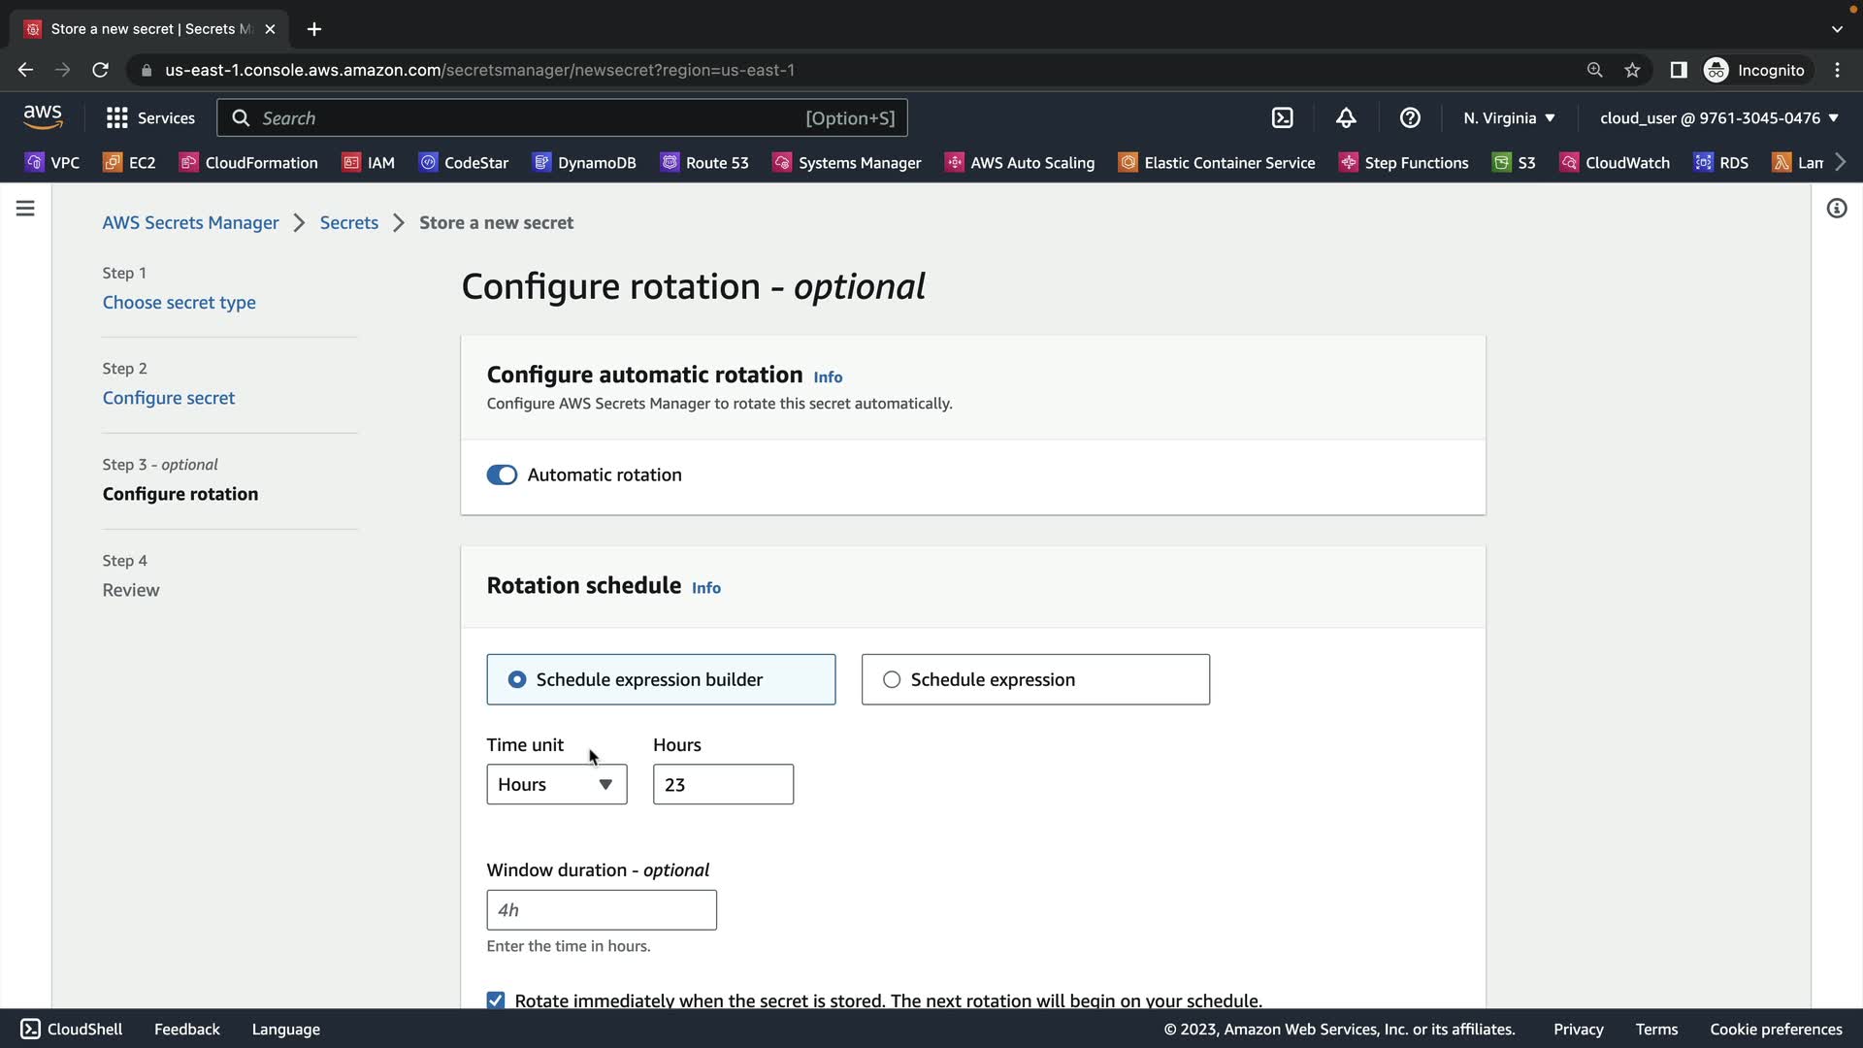Image resolution: width=1863 pixels, height=1048 pixels.
Task: Open the notifications bell
Action: 1346,117
